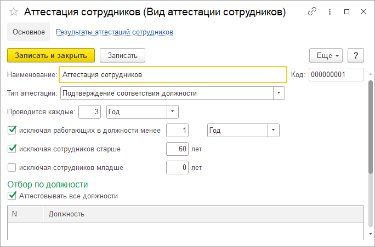The image size is (375, 247).
Task: Switch to the 'Основное' tab
Action: [x=29, y=32]
